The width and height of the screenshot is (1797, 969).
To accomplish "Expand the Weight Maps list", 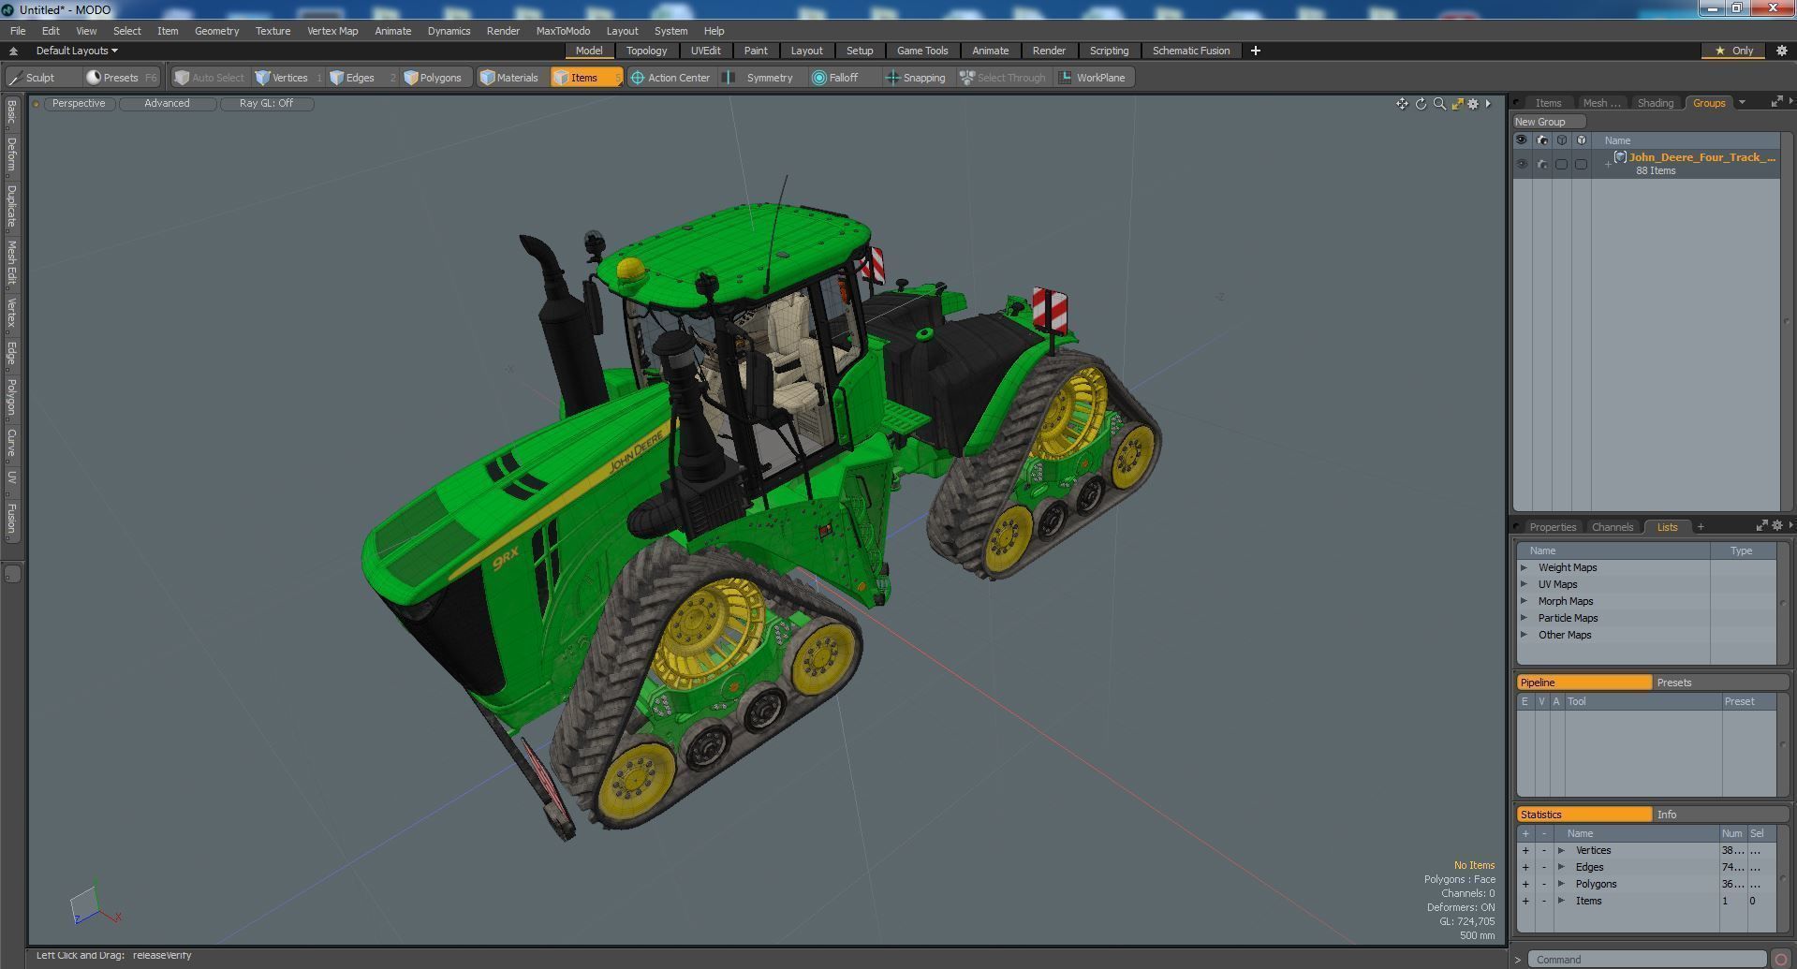I will point(1524,567).
